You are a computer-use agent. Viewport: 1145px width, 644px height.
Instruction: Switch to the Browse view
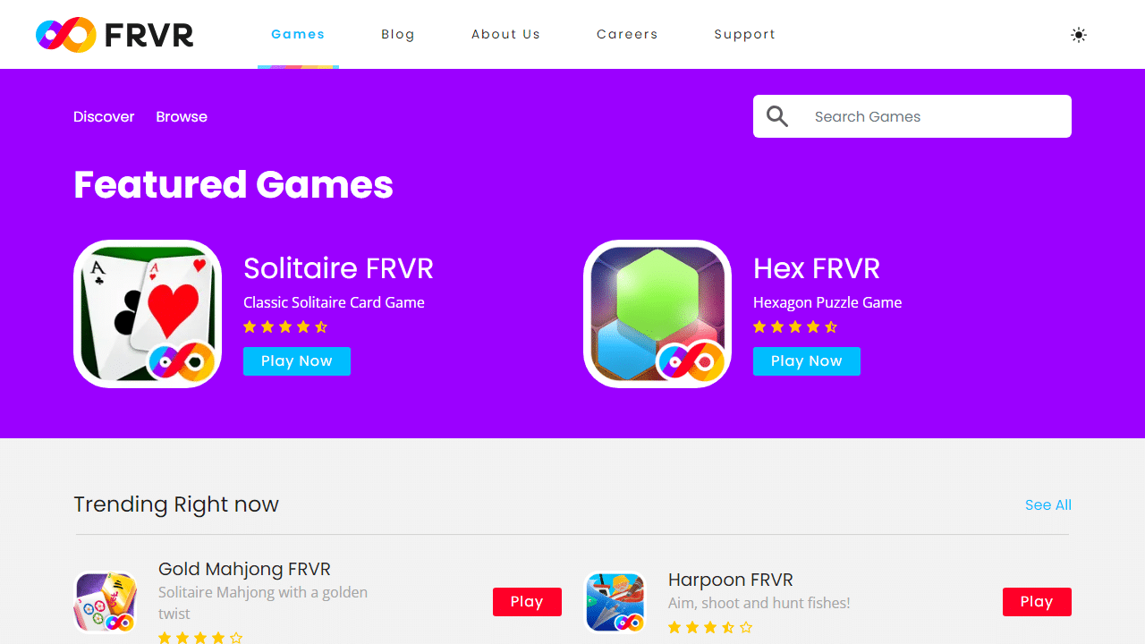click(x=182, y=116)
